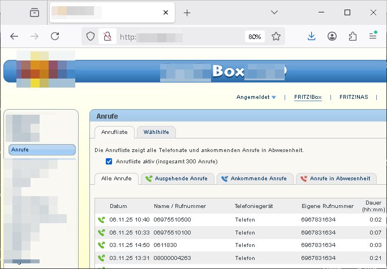Image resolution: width=387 pixels, height=269 pixels.
Task: Select Anrufe in the sidebar
Action: pyautogui.click(x=42, y=150)
